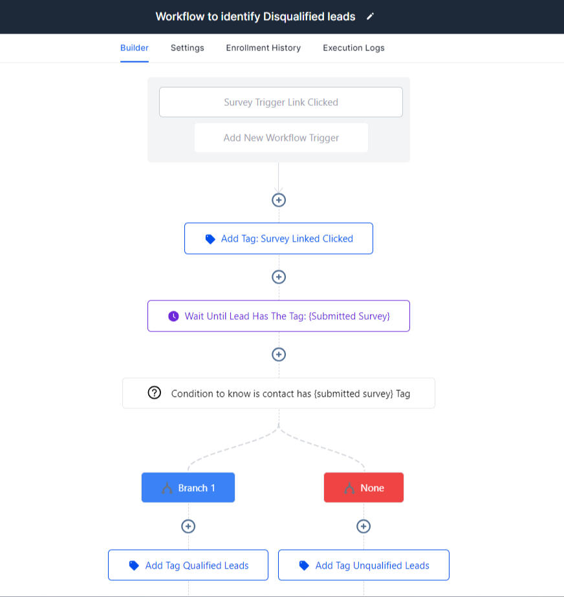Click tag icon on Add Tag Survey Linked Clicked
The height and width of the screenshot is (597, 564).
click(x=210, y=238)
